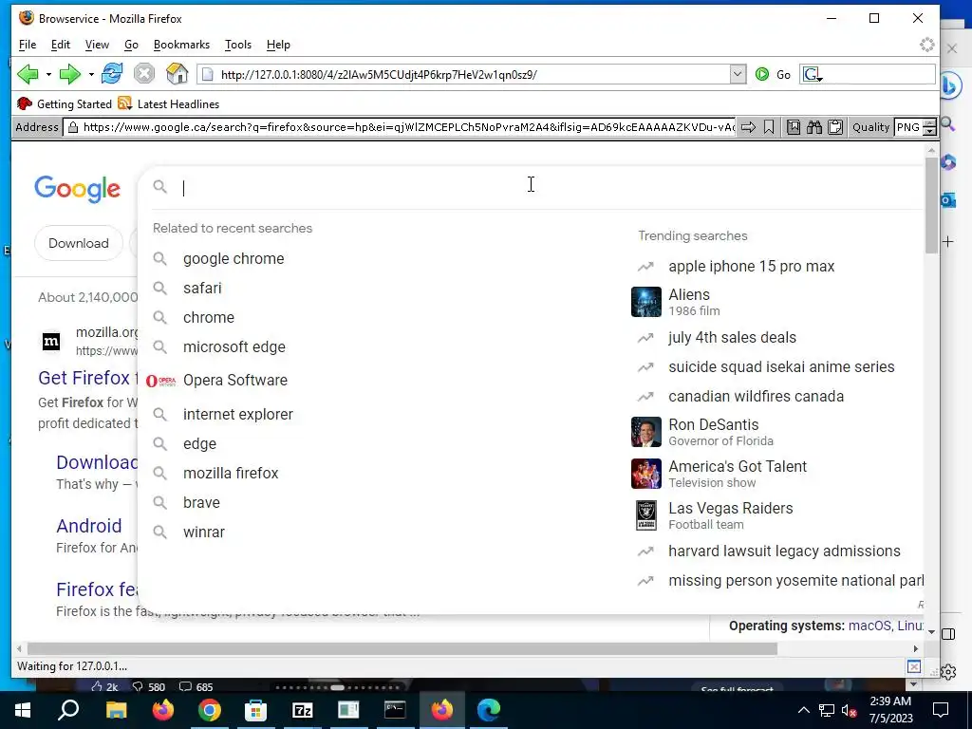
Task: Open the Browservice bookmarks list icon
Action: pos(793,127)
